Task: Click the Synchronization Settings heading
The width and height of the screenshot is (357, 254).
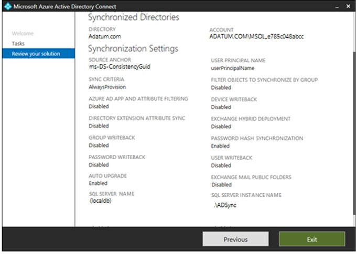Action: [133, 48]
